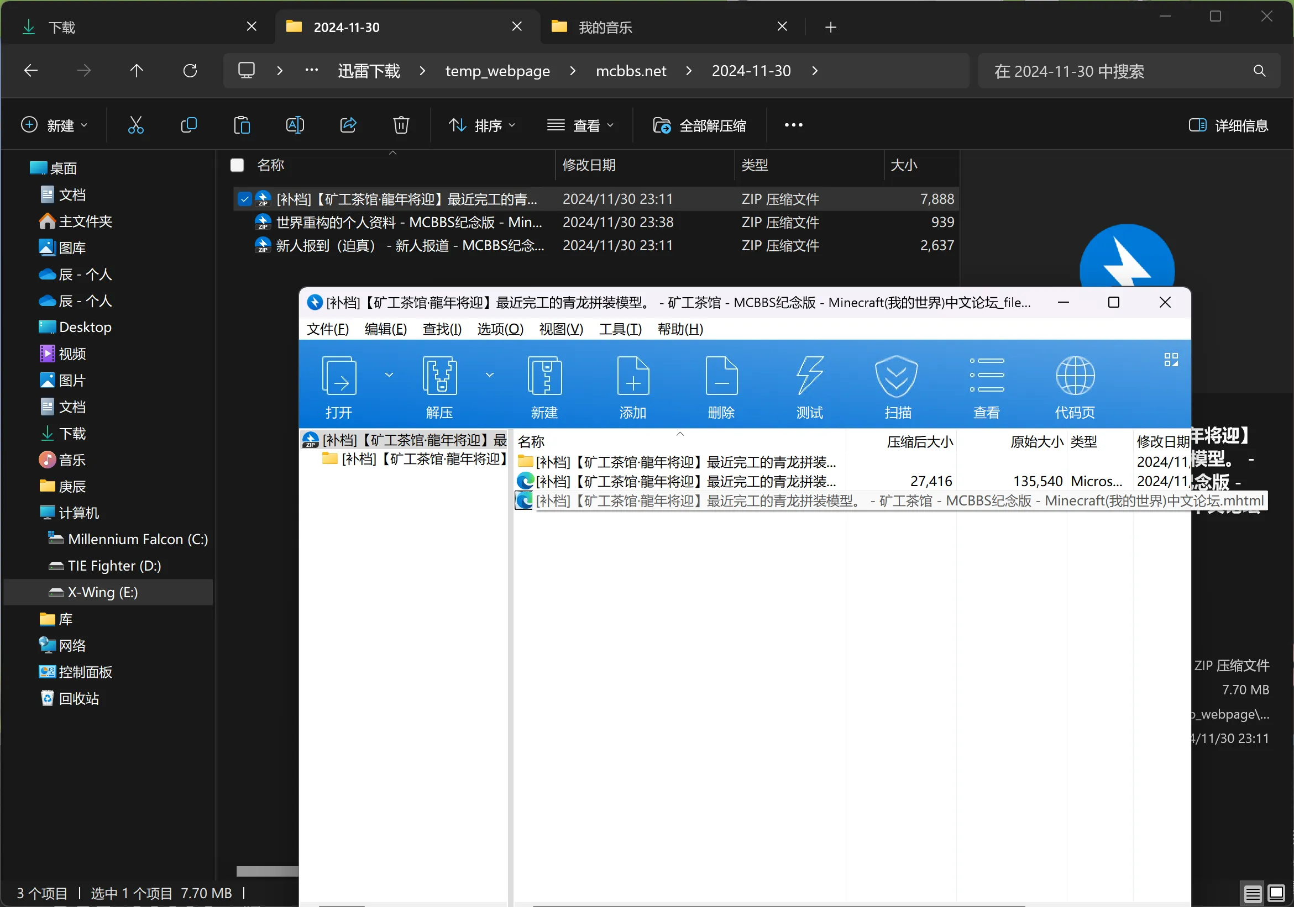Viewport: 1294px width, 907px height.
Task: Open the 视图(V) menu in Bandizip
Action: pos(561,329)
